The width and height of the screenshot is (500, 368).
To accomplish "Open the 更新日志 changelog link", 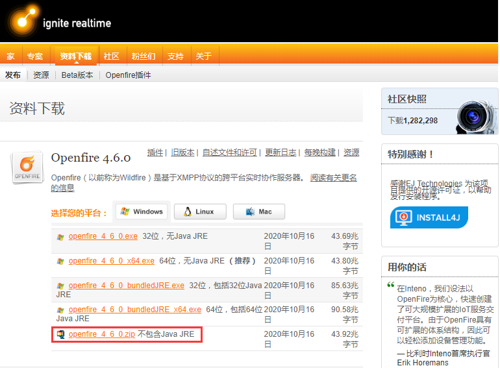I will pos(281,153).
